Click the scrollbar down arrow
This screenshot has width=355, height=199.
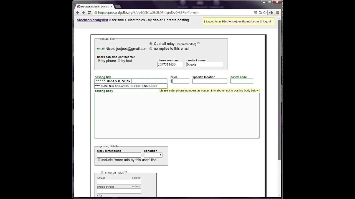pyautogui.click(x=279, y=195)
